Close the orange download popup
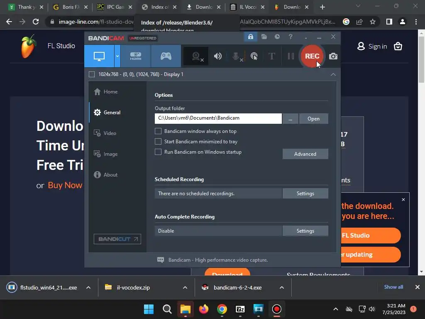Screen dimensions: 425x319 tap(403, 200)
